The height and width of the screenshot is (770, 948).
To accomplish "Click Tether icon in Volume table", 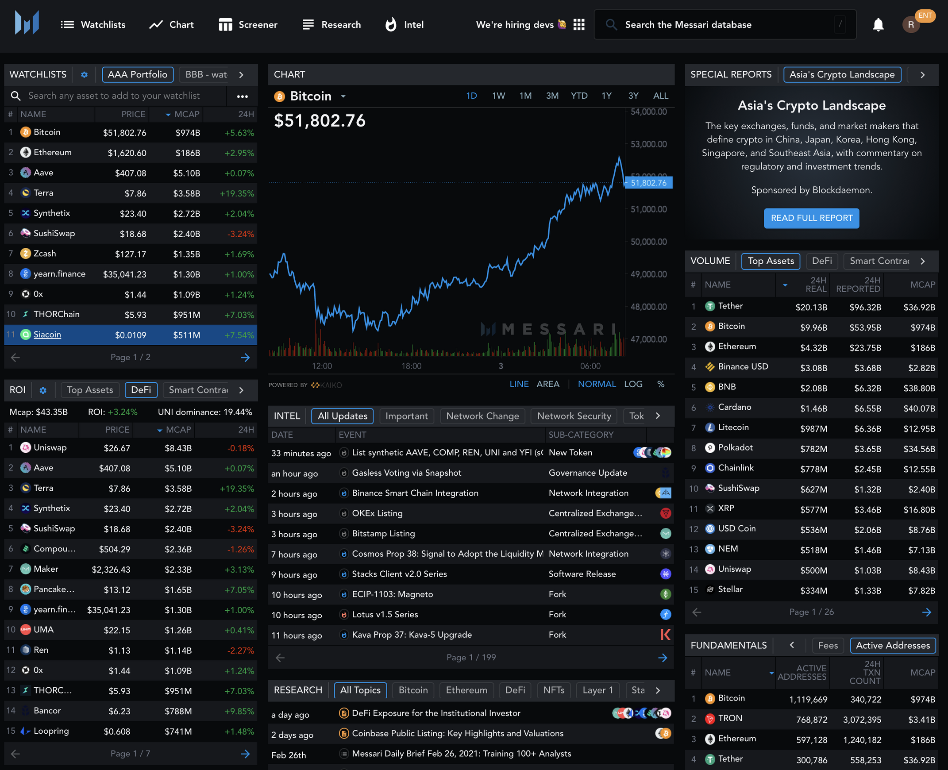I will click(x=710, y=306).
